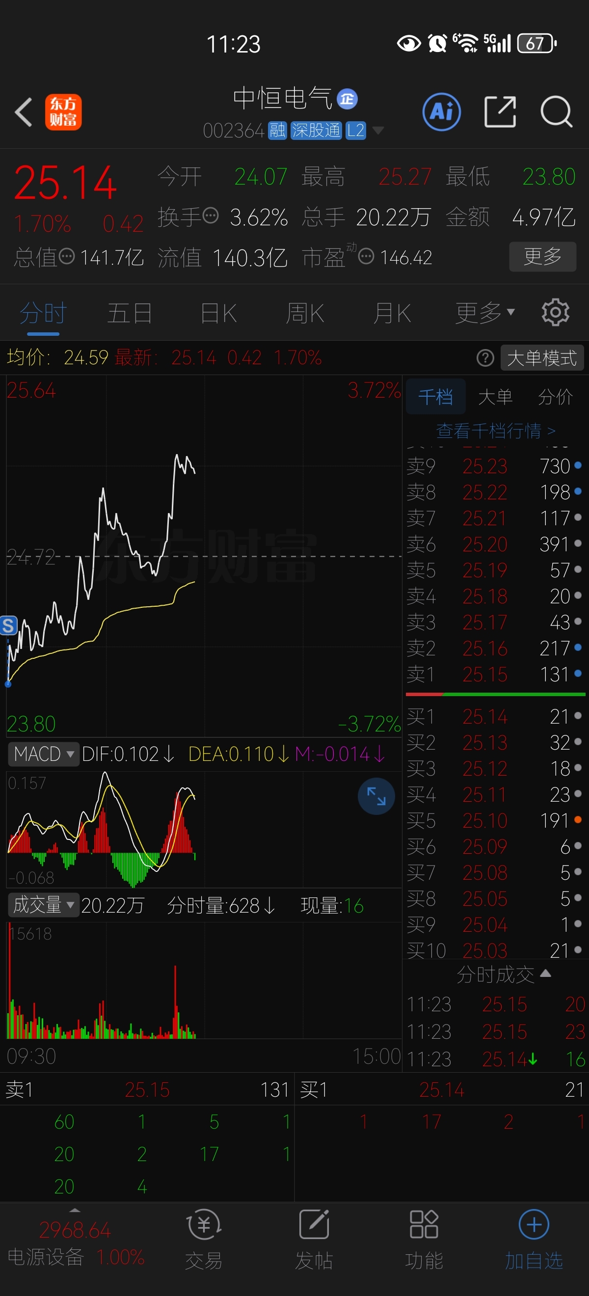
Task: Switch to 日K chart tab
Action: click(x=218, y=313)
